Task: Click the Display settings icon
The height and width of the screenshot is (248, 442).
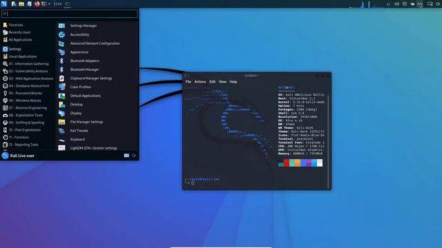Action: point(61,113)
